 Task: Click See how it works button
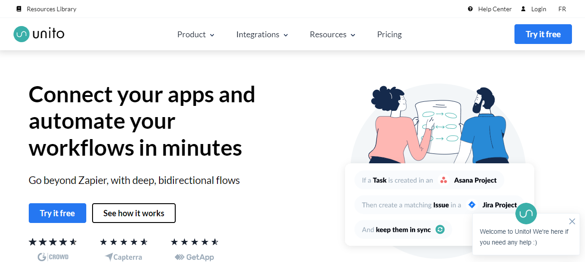pyautogui.click(x=134, y=213)
